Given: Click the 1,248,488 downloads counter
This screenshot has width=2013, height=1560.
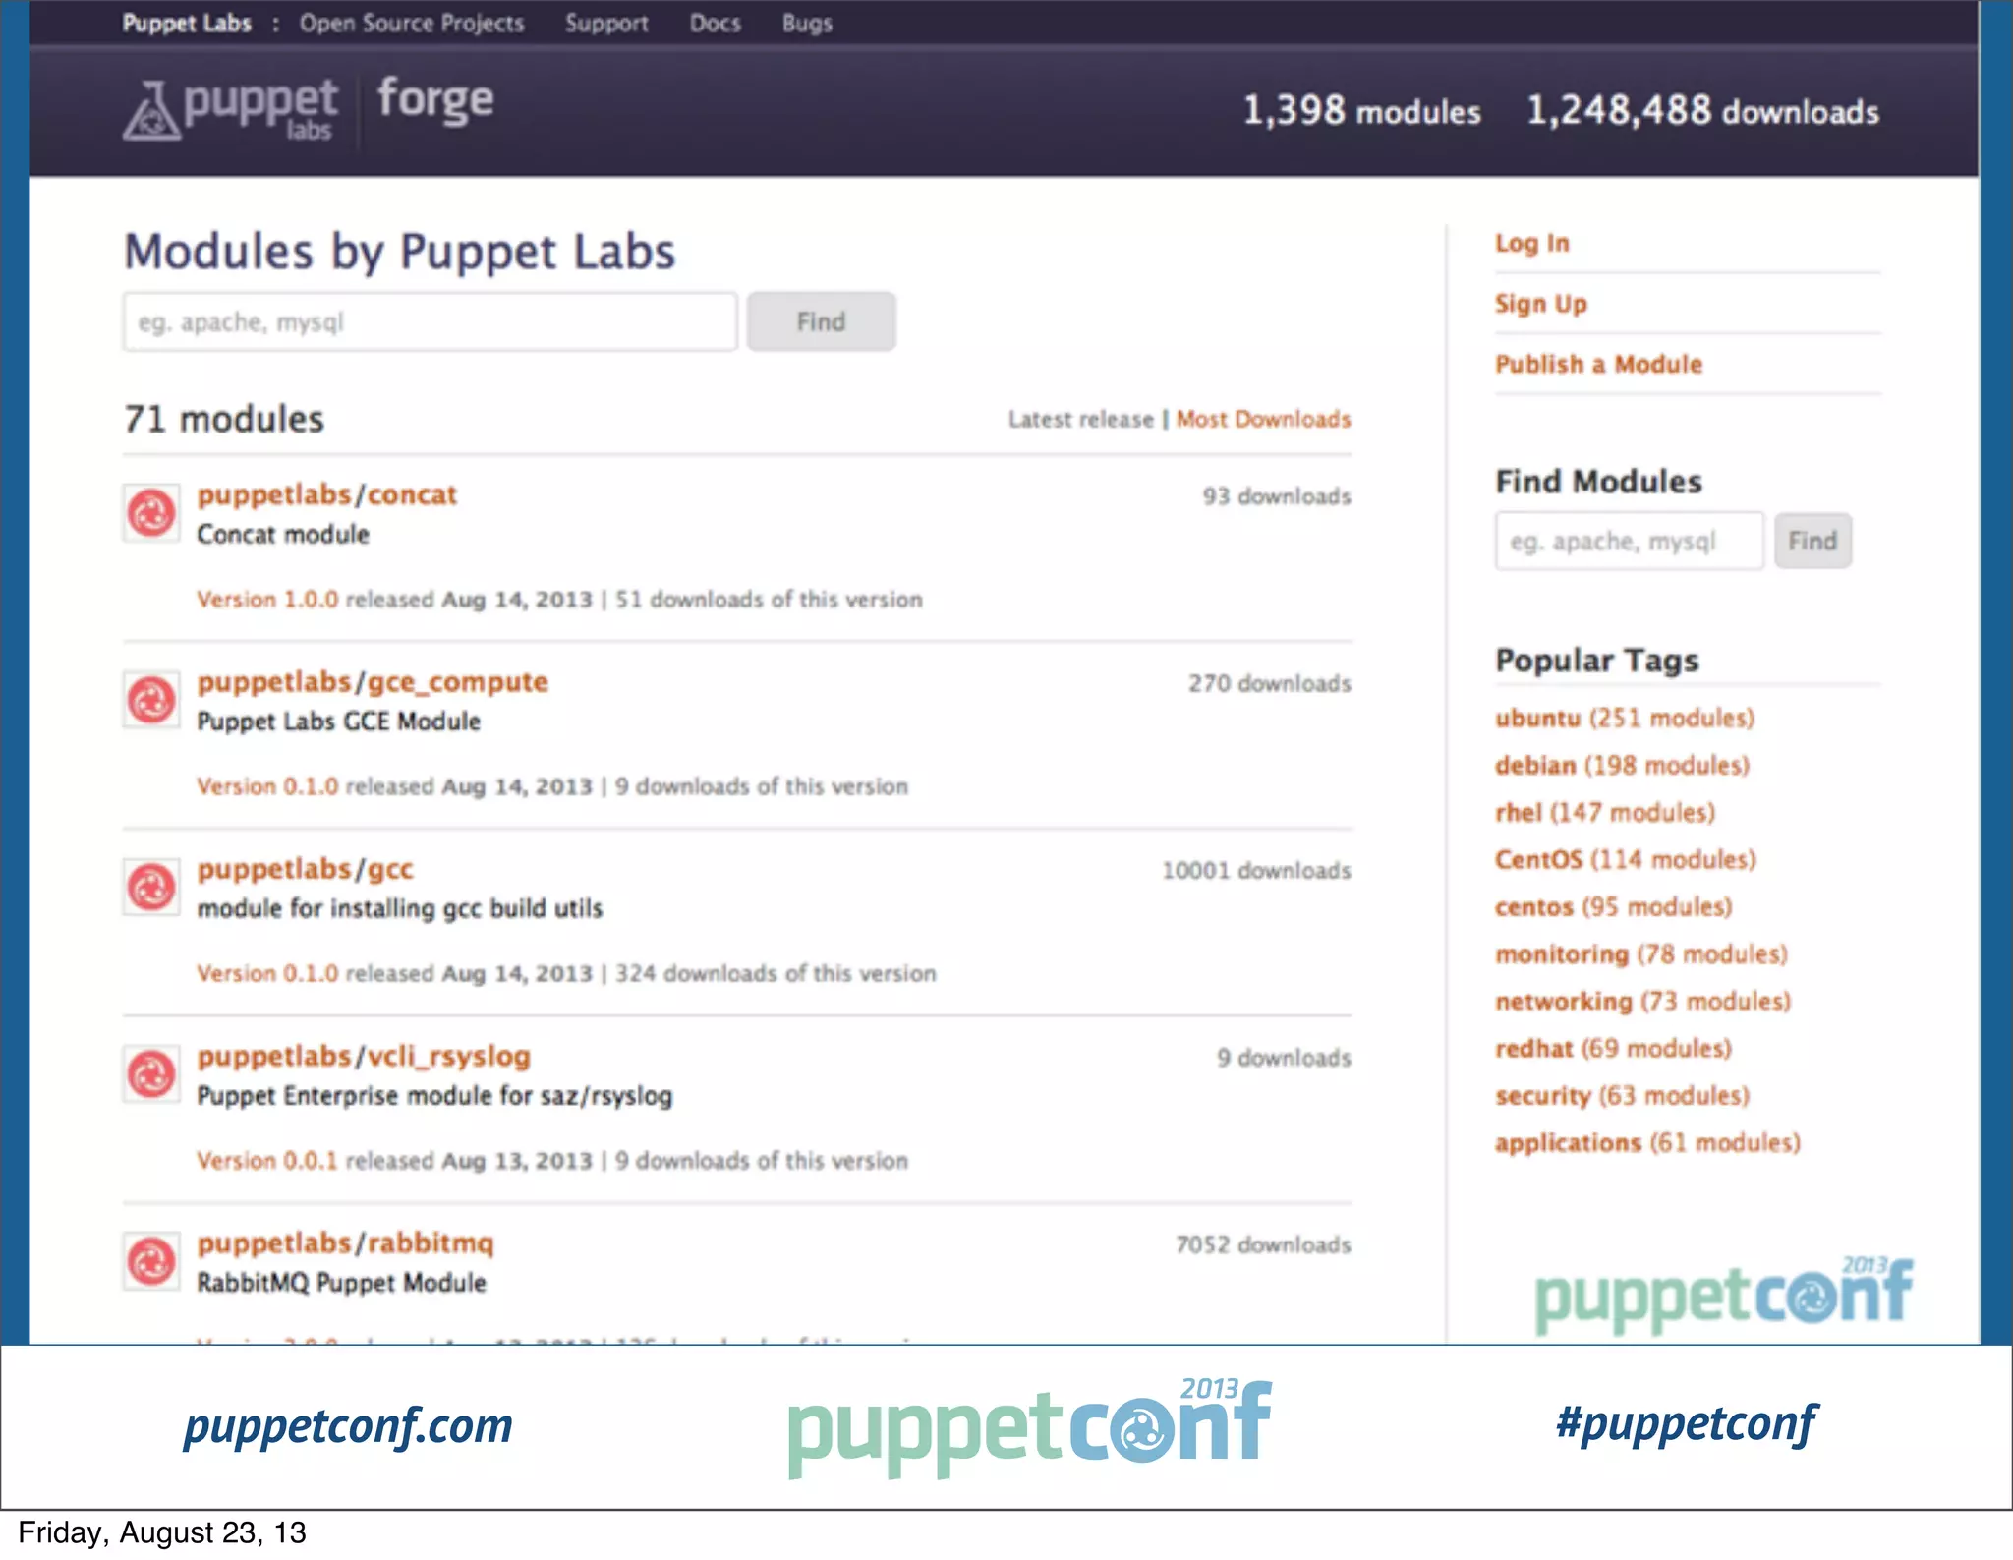Looking at the screenshot, I should tap(1701, 111).
